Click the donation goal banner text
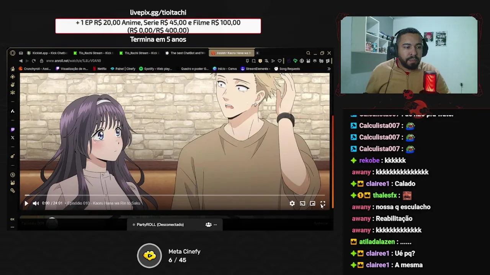 point(158,26)
